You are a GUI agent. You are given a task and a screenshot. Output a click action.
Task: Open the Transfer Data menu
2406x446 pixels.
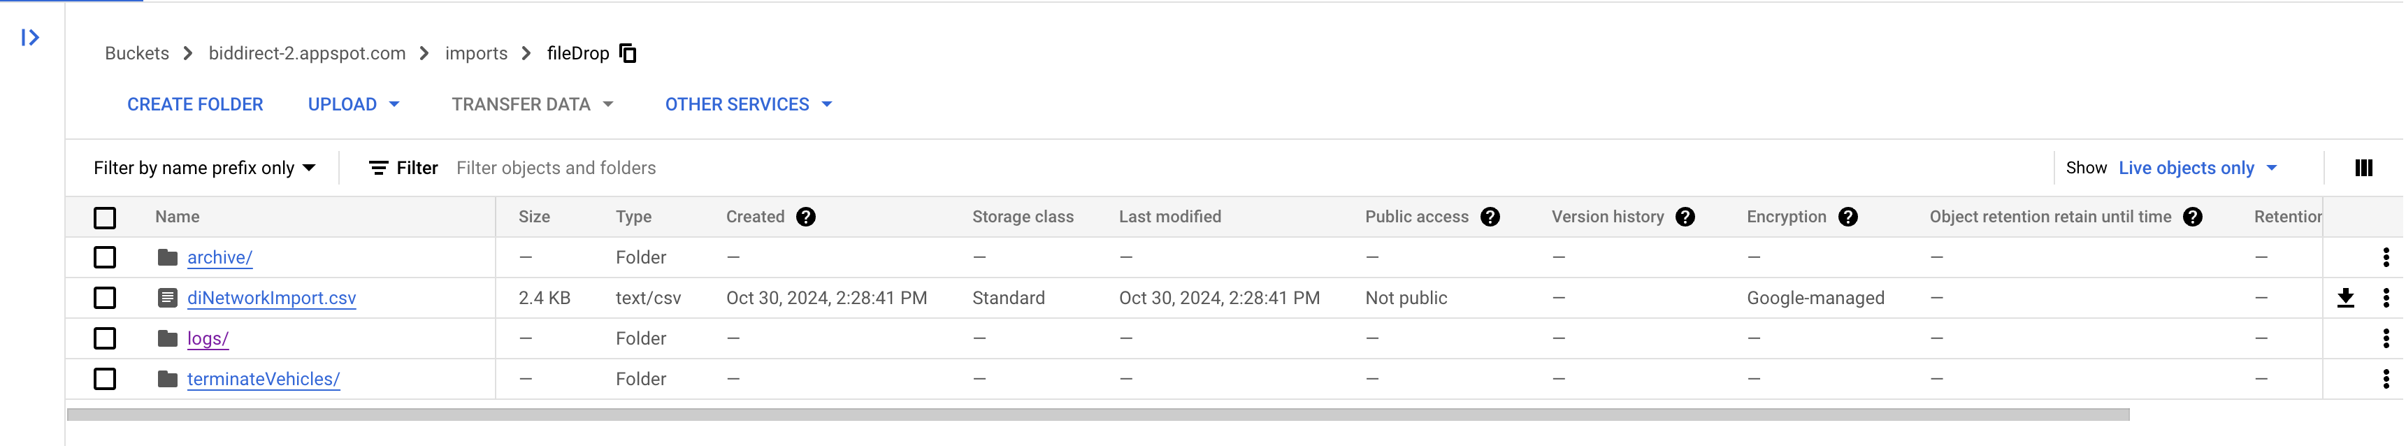pos(533,103)
